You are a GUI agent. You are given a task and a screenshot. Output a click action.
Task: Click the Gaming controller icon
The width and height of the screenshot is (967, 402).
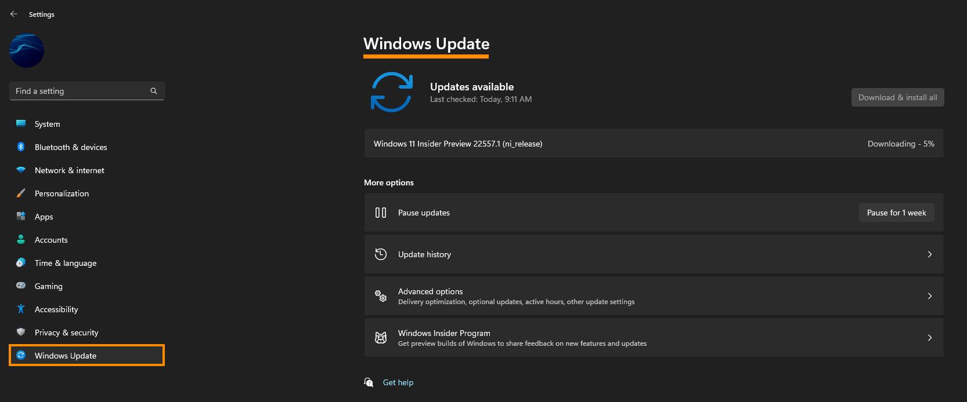pos(21,285)
